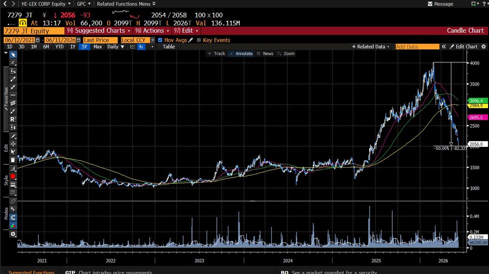Choose the channel drawing tool
This screenshot has width=489, height=274.
13,103
